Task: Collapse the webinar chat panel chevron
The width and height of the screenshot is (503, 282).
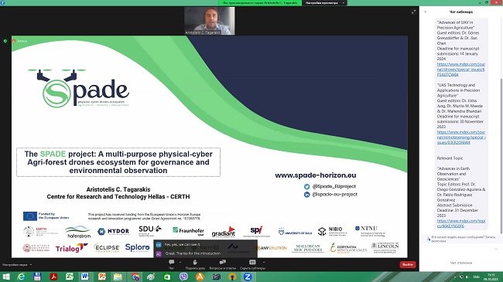Action: (426, 12)
